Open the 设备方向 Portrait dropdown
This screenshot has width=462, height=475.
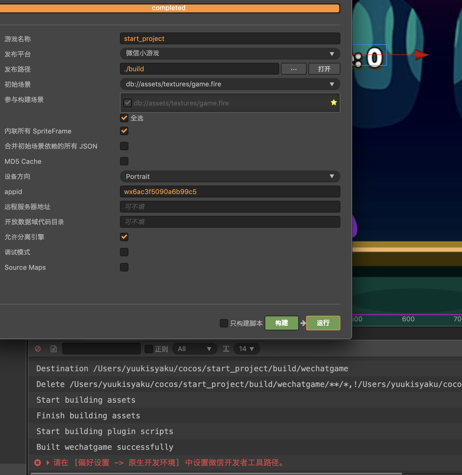click(230, 176)
